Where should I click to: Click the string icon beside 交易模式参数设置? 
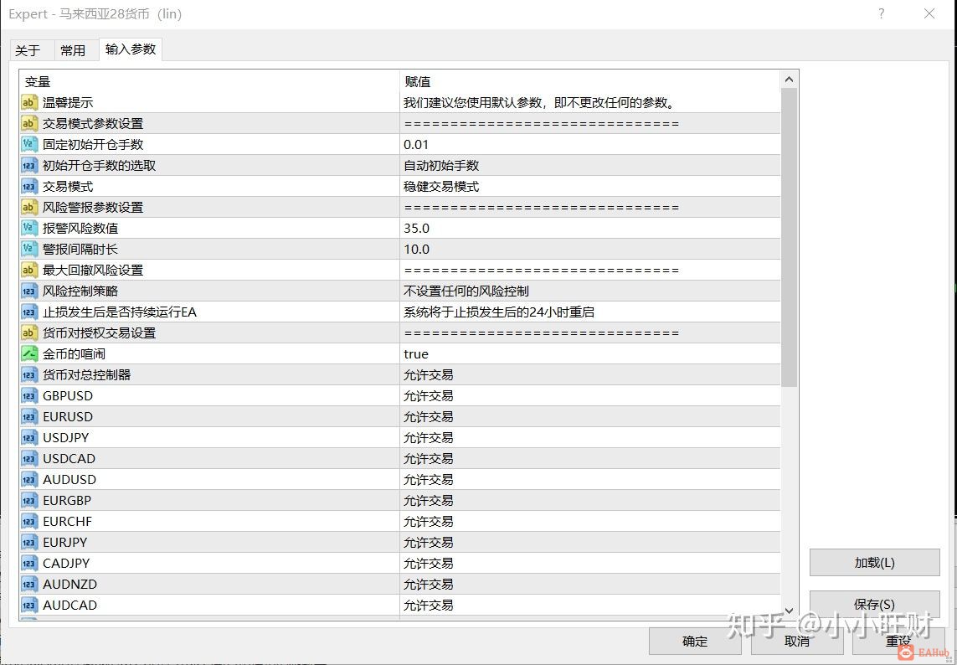(x=29, y=123)
